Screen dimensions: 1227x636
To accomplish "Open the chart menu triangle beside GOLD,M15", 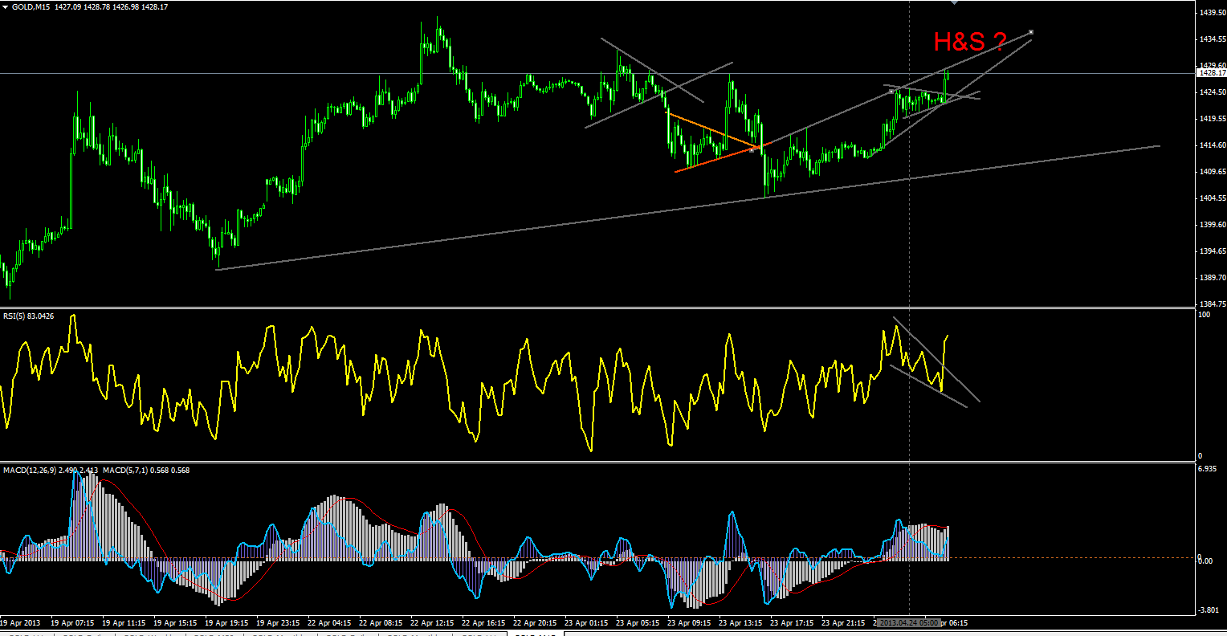I will [6, 7].
